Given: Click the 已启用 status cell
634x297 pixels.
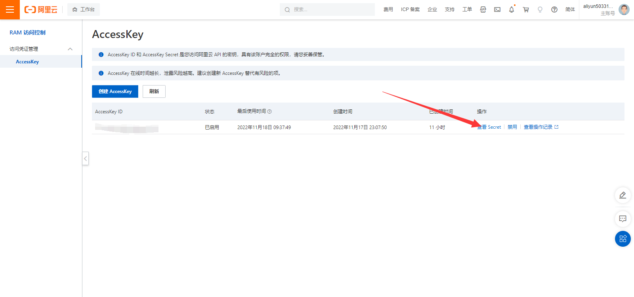Looking at the screenshot, I should click(x=212, y=128).
